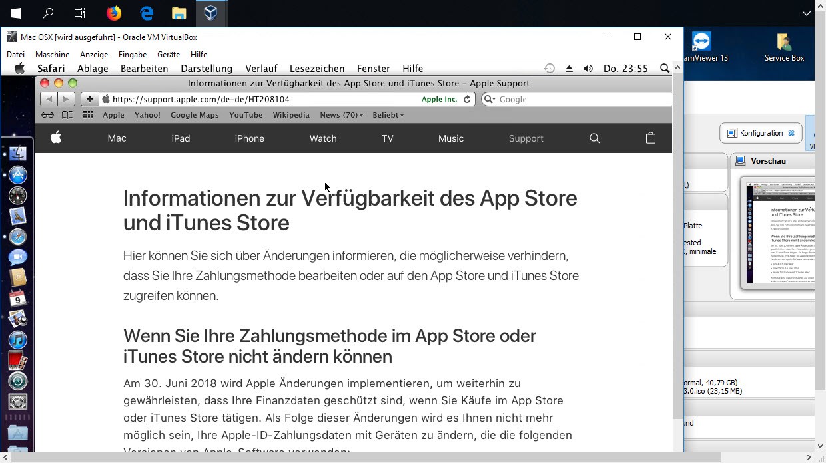
Task: Open Spotlight search in Mac menu bar
Action: tap(664, 69)
